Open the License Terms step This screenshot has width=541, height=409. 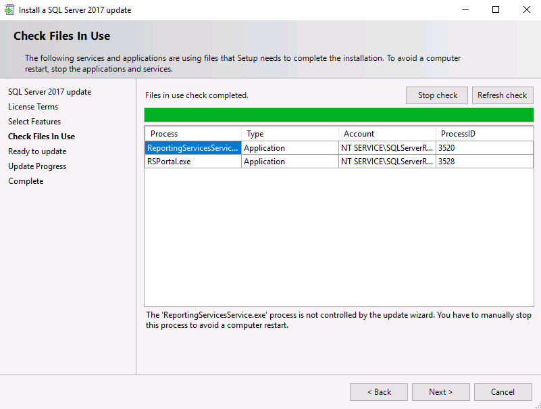(33, 107)
